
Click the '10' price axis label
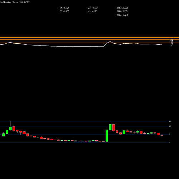170,126
